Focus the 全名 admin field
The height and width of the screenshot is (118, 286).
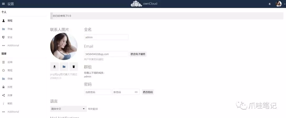coord(106,37)
